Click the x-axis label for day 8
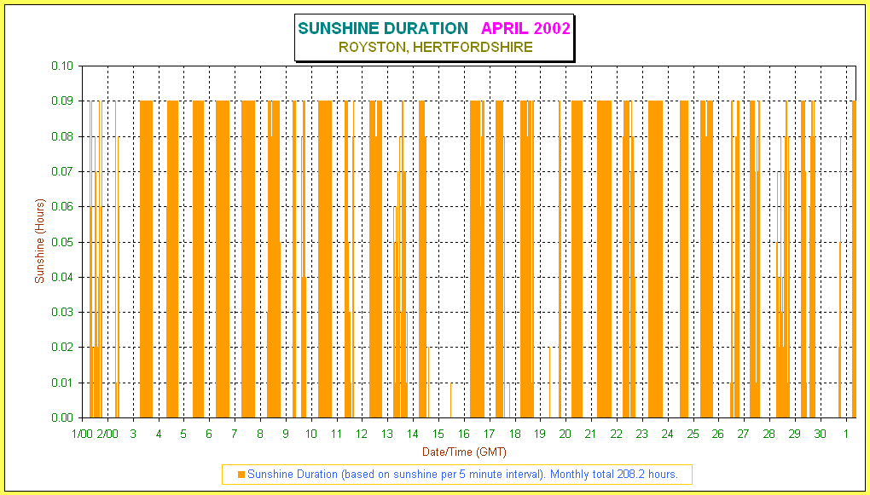 (260, 434)
